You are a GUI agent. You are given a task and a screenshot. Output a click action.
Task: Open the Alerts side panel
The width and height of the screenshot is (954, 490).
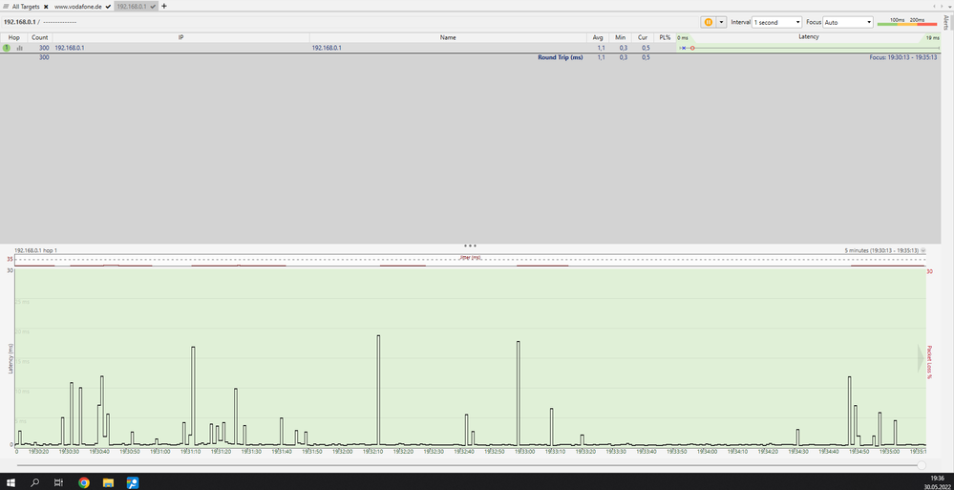coord(945,23)
